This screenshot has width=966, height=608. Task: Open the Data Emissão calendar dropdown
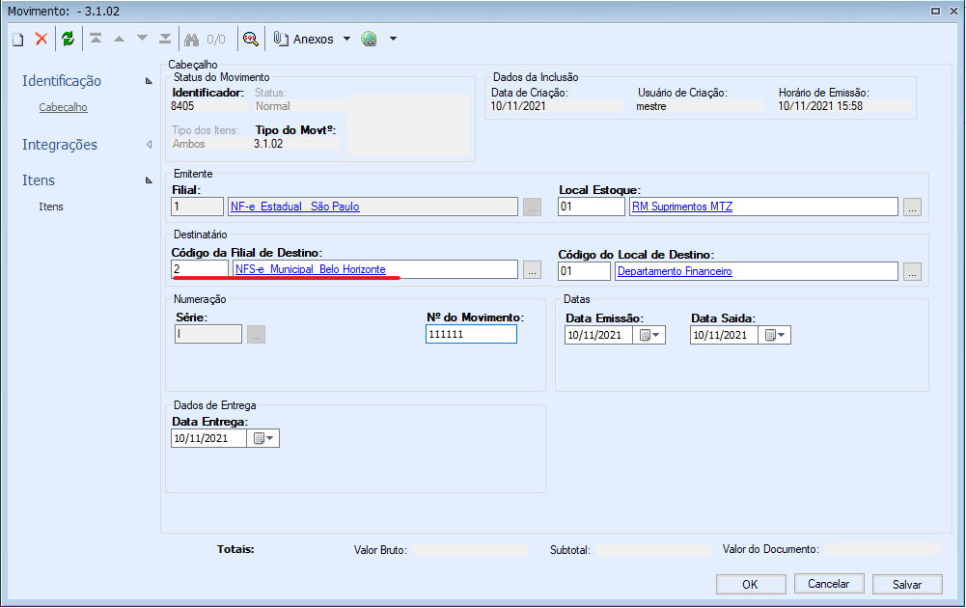click(x=649, y=335)
